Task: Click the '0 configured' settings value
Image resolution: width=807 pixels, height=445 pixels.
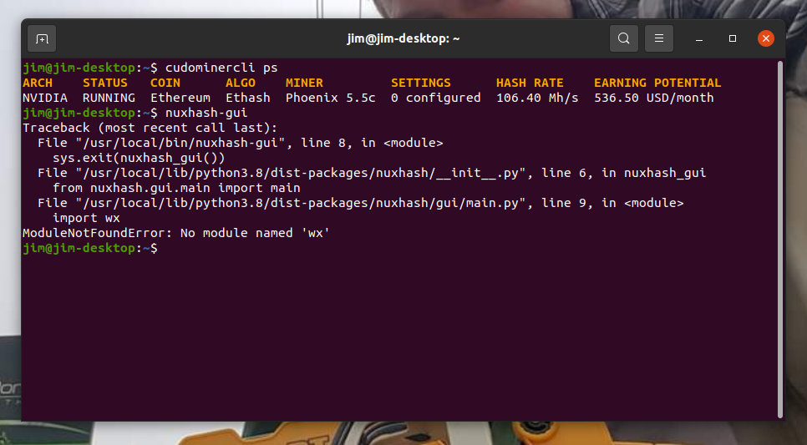Action: click(x=435, y=98)
